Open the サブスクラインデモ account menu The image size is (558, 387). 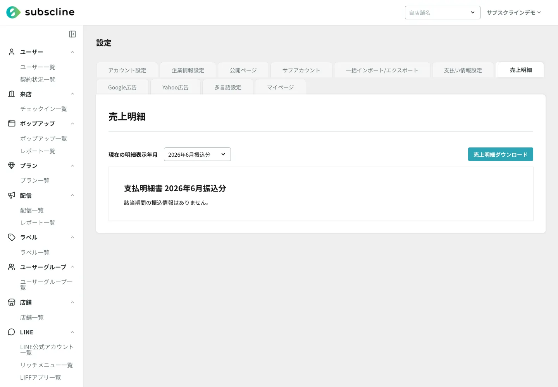coord(514,12)
